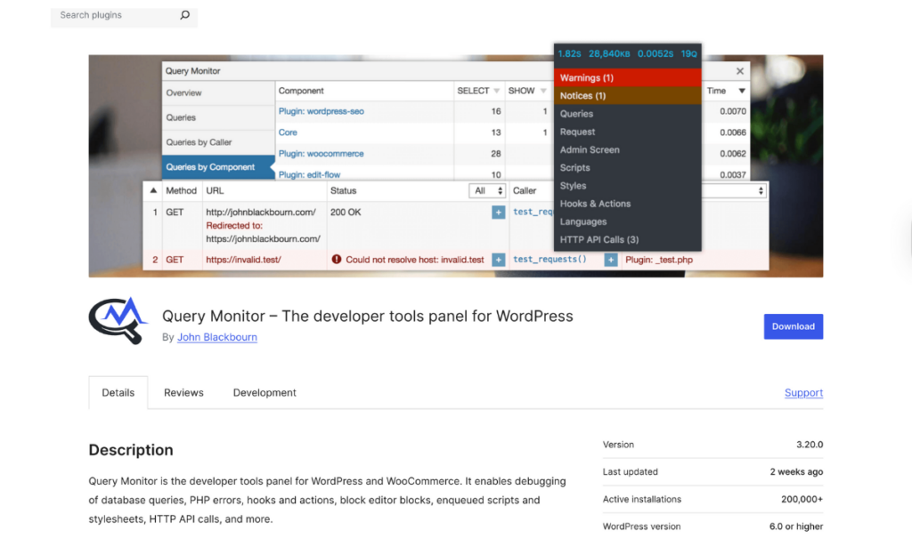Screen dimensions: 912x546
Task: Click the Download button
Action: click(x=793, y=326)
